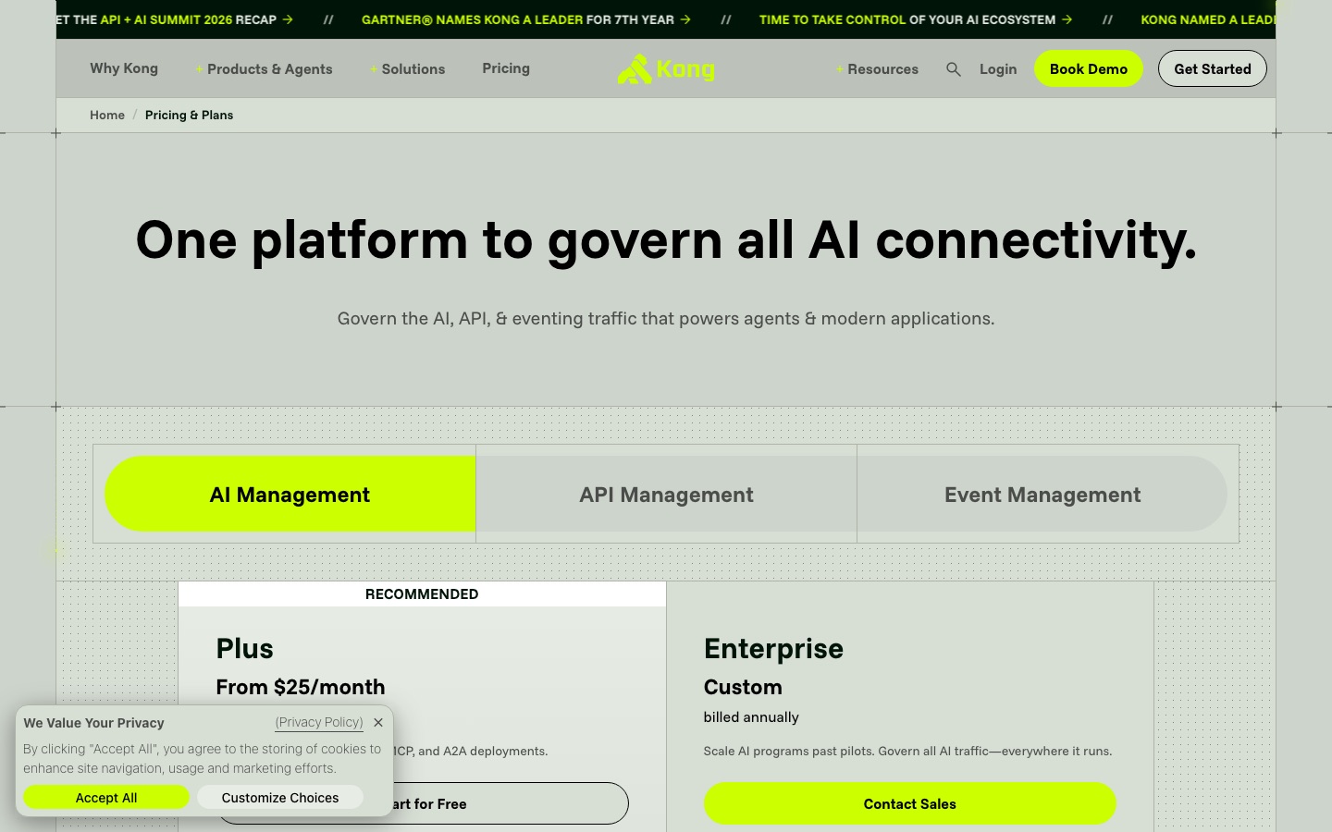Click the From $25/month price text
Viewport: 1332px width, 832px height.
(301, 687)
